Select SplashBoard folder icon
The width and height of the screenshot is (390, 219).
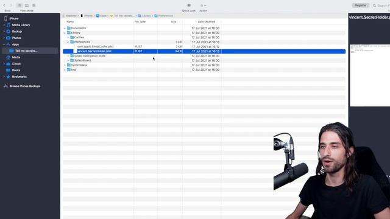72,60
